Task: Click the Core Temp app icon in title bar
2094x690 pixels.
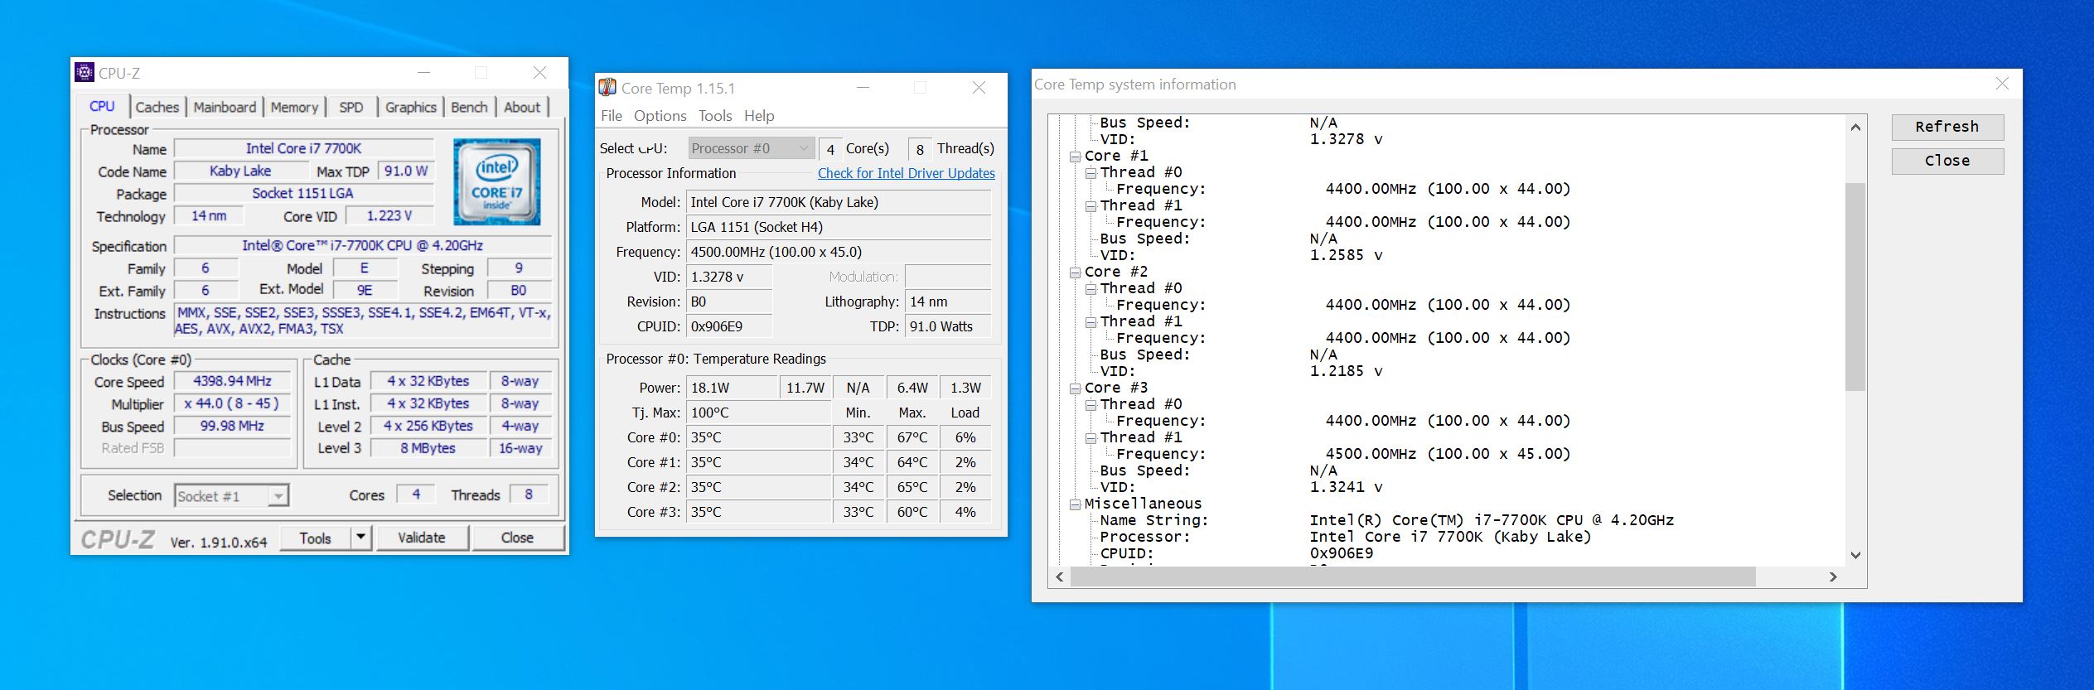Action: coord(607,87)
